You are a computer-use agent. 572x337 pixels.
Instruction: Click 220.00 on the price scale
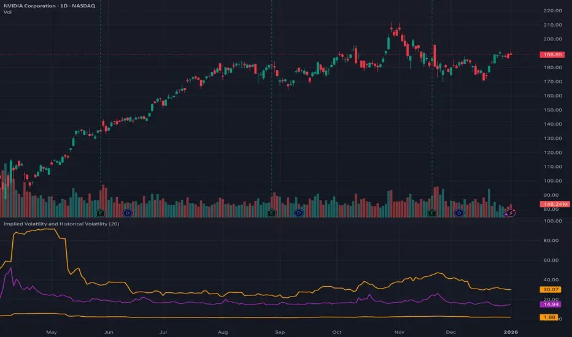[x=552, y=10]
